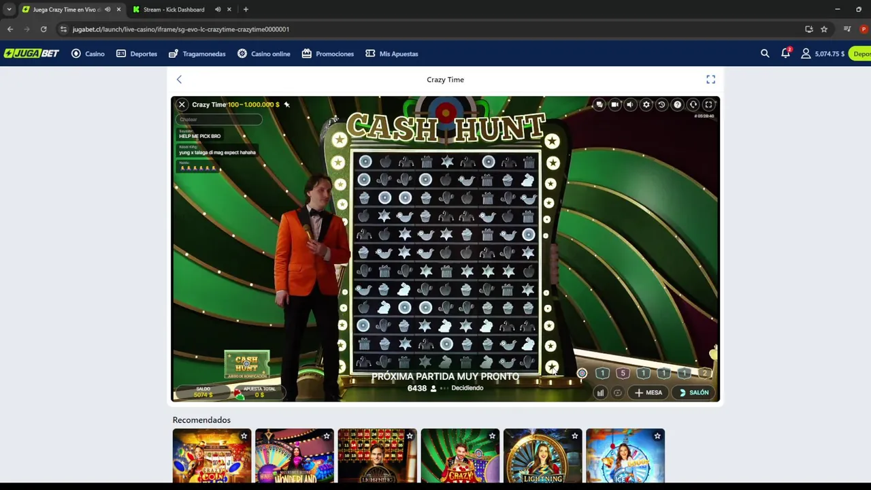This screenshot has height=490, width=871.
Task: Open the statistics bar chart icon
Action: pyautogui.click(x=600, y=393)
